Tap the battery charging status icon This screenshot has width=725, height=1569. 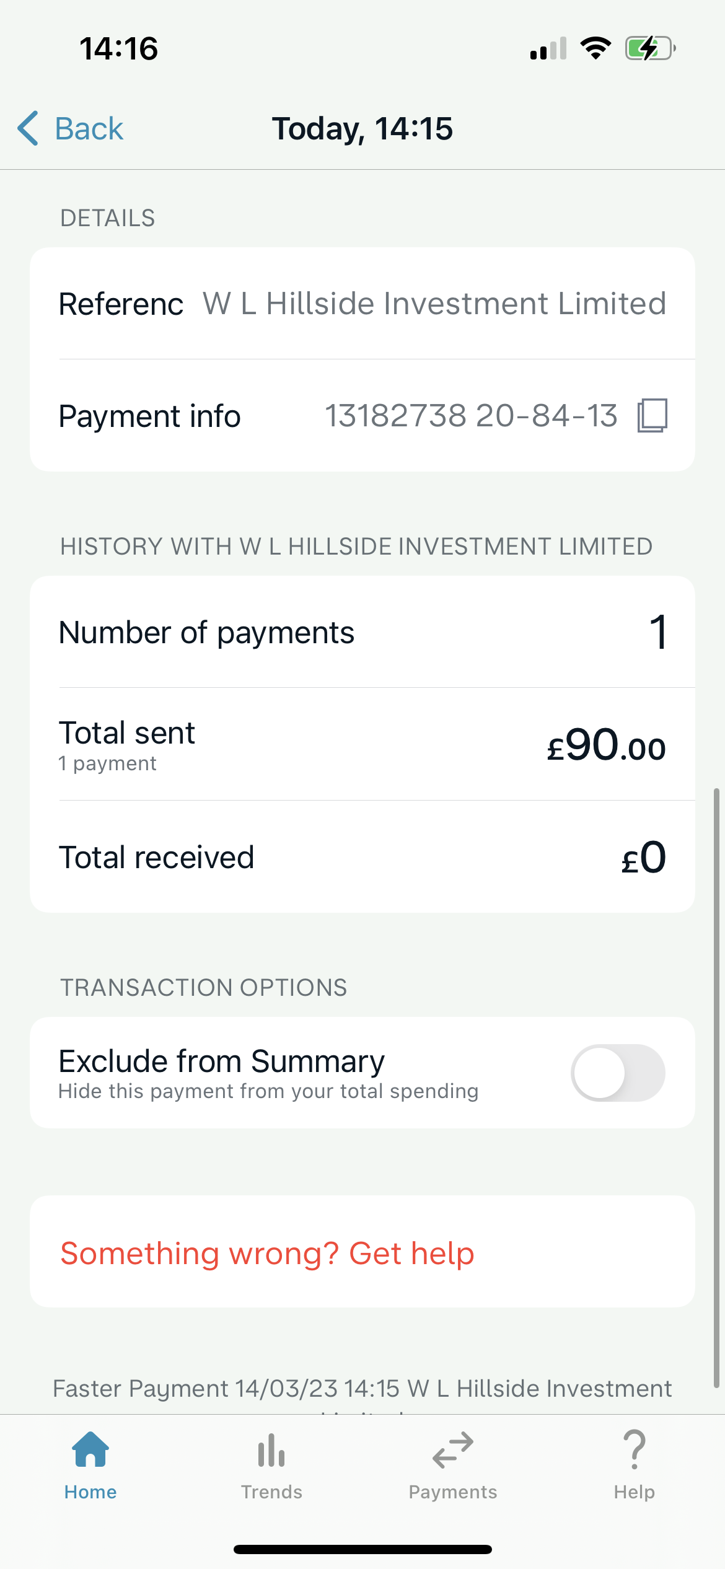point(649,48)
